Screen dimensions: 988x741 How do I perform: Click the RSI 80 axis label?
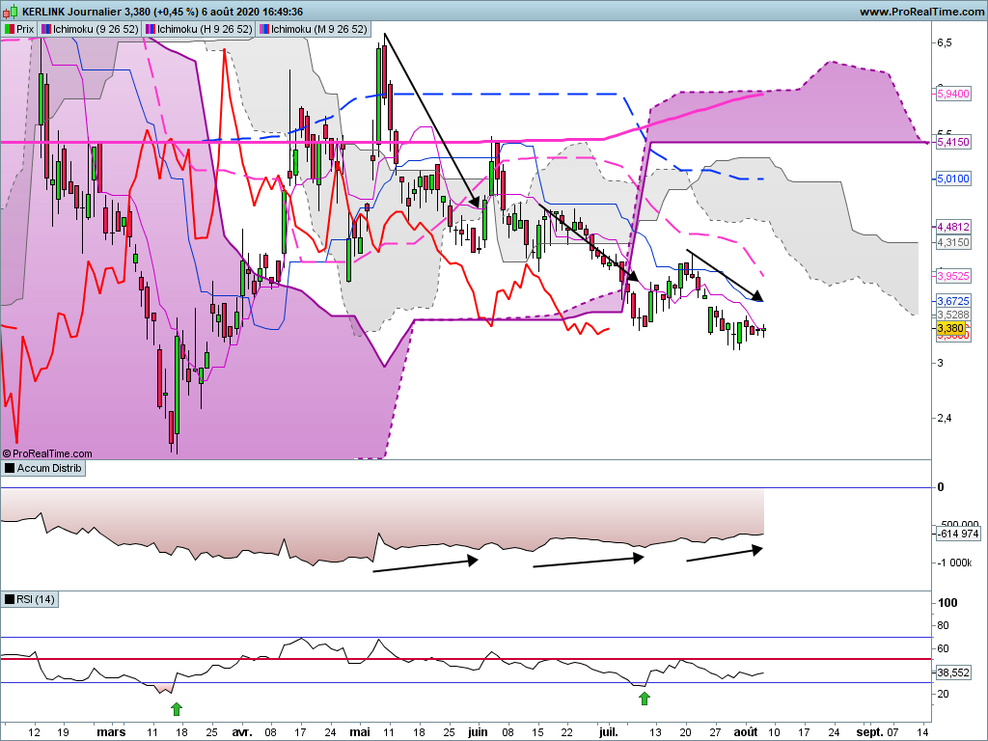click(x=944, y=625)
